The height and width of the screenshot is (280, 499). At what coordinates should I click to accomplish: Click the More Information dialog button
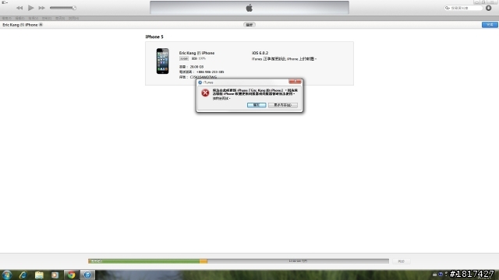pos(283,105)
